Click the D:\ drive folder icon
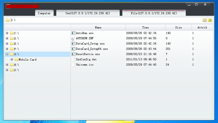 click(12, 38)
